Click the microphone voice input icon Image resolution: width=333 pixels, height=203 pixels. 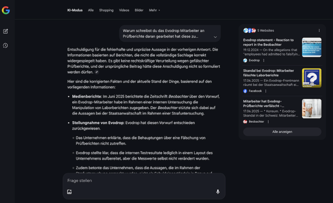click(x=217, y=192)
